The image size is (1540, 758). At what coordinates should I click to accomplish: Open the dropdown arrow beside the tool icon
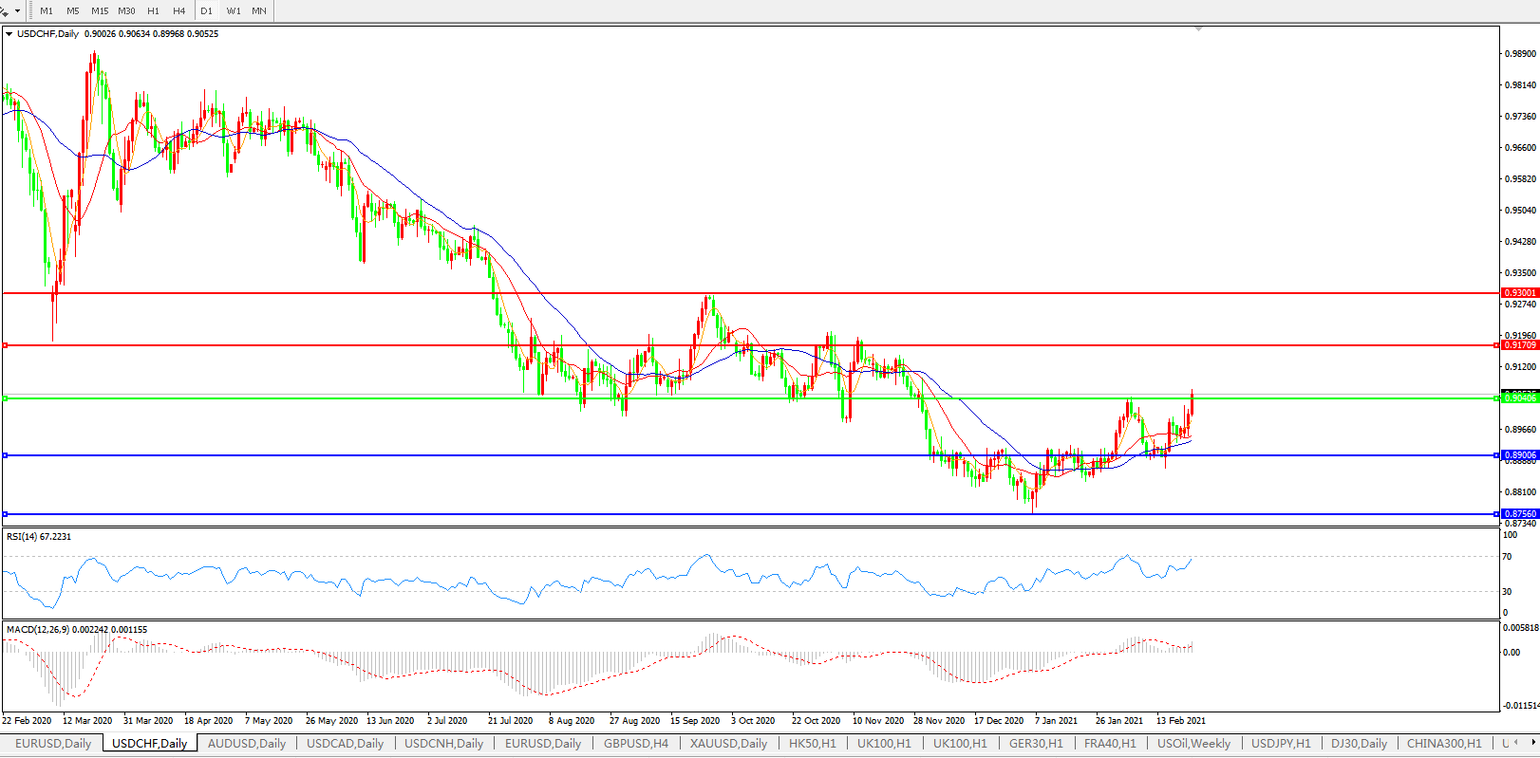pos(17,11)
